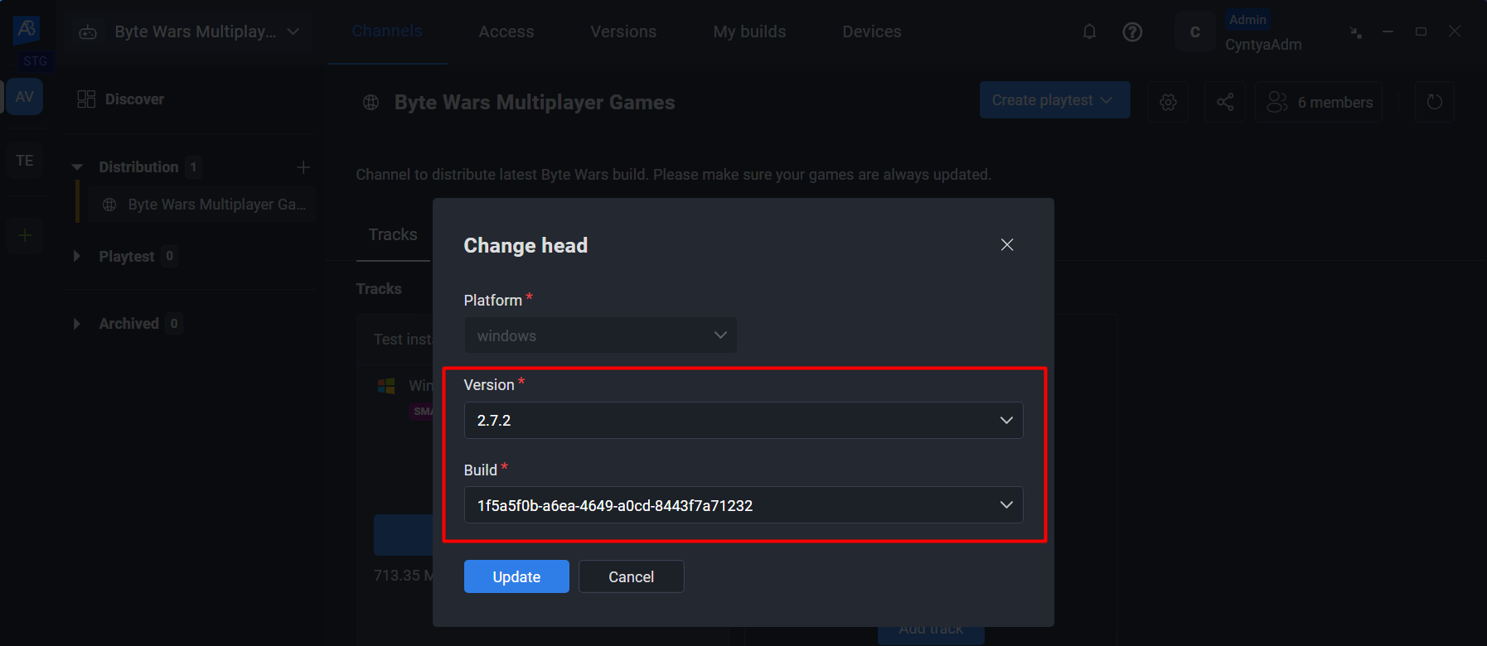Screen dimensions: 1487x646
Task: Click the Cancel button
Action: point(631,576)
